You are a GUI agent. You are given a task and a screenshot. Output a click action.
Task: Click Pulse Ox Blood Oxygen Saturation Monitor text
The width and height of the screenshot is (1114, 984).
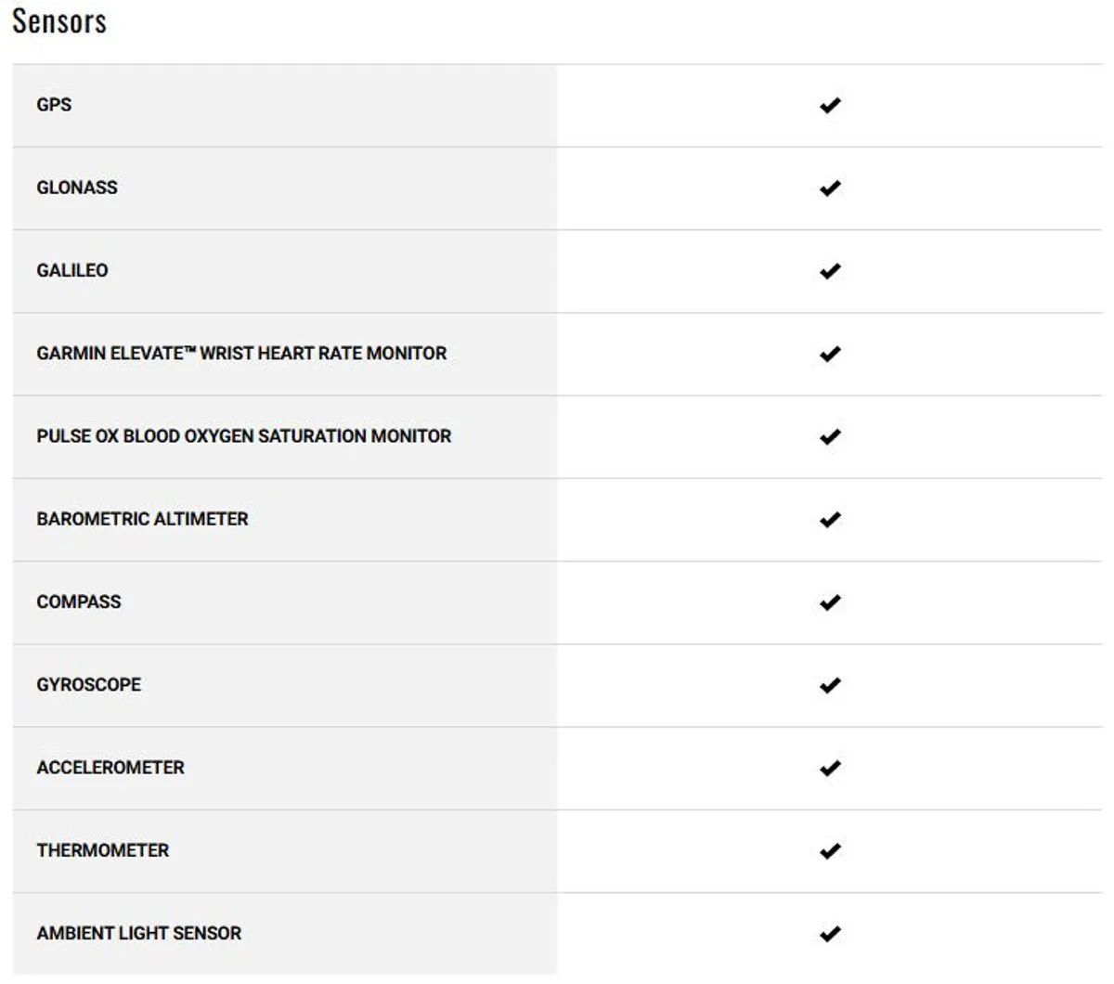coord(243,436)
